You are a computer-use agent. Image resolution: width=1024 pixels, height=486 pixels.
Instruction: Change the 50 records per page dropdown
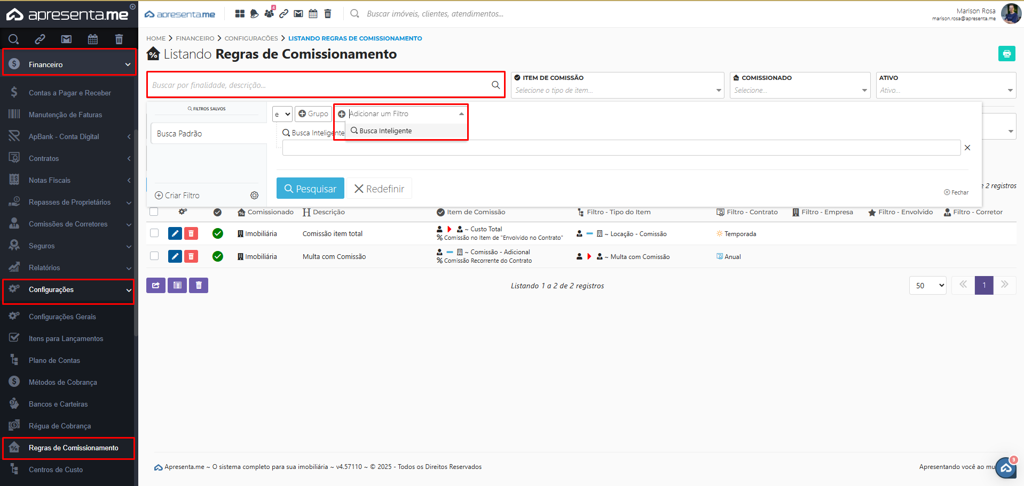[927, 286]
